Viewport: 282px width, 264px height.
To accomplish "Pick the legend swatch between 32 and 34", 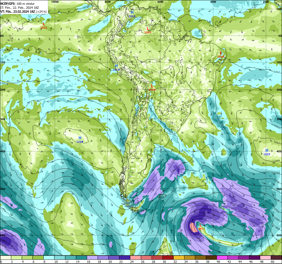I will (179, 258).
